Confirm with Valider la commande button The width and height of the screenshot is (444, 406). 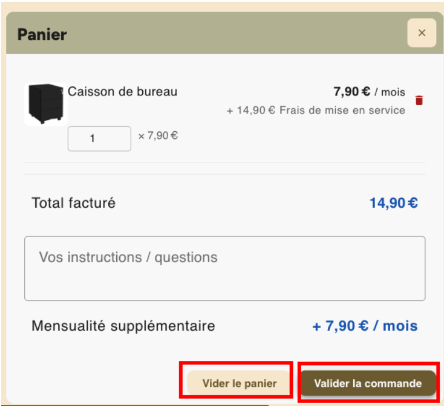[368, 383]
